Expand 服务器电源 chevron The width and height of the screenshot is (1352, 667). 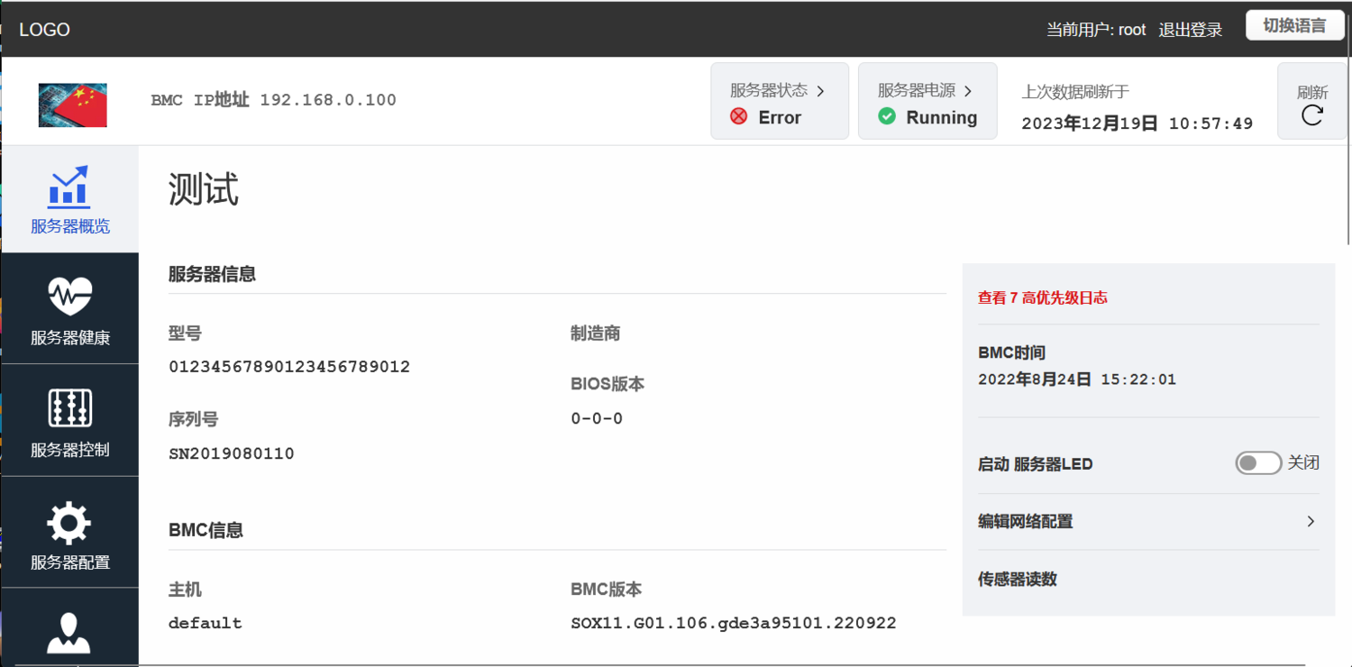(968, 91)
